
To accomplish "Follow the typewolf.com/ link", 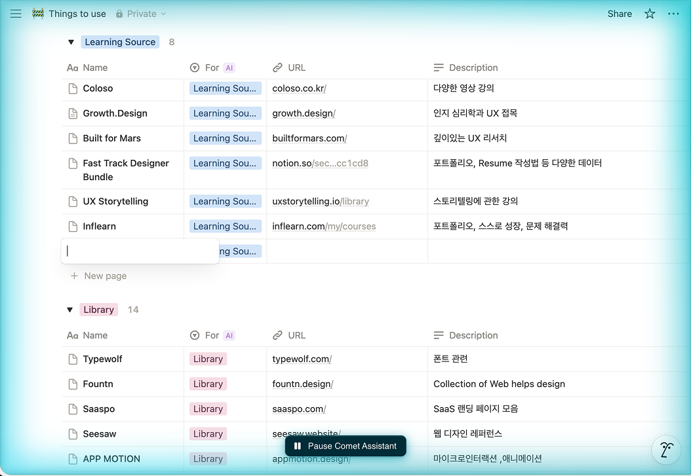I will coord(302,359).
